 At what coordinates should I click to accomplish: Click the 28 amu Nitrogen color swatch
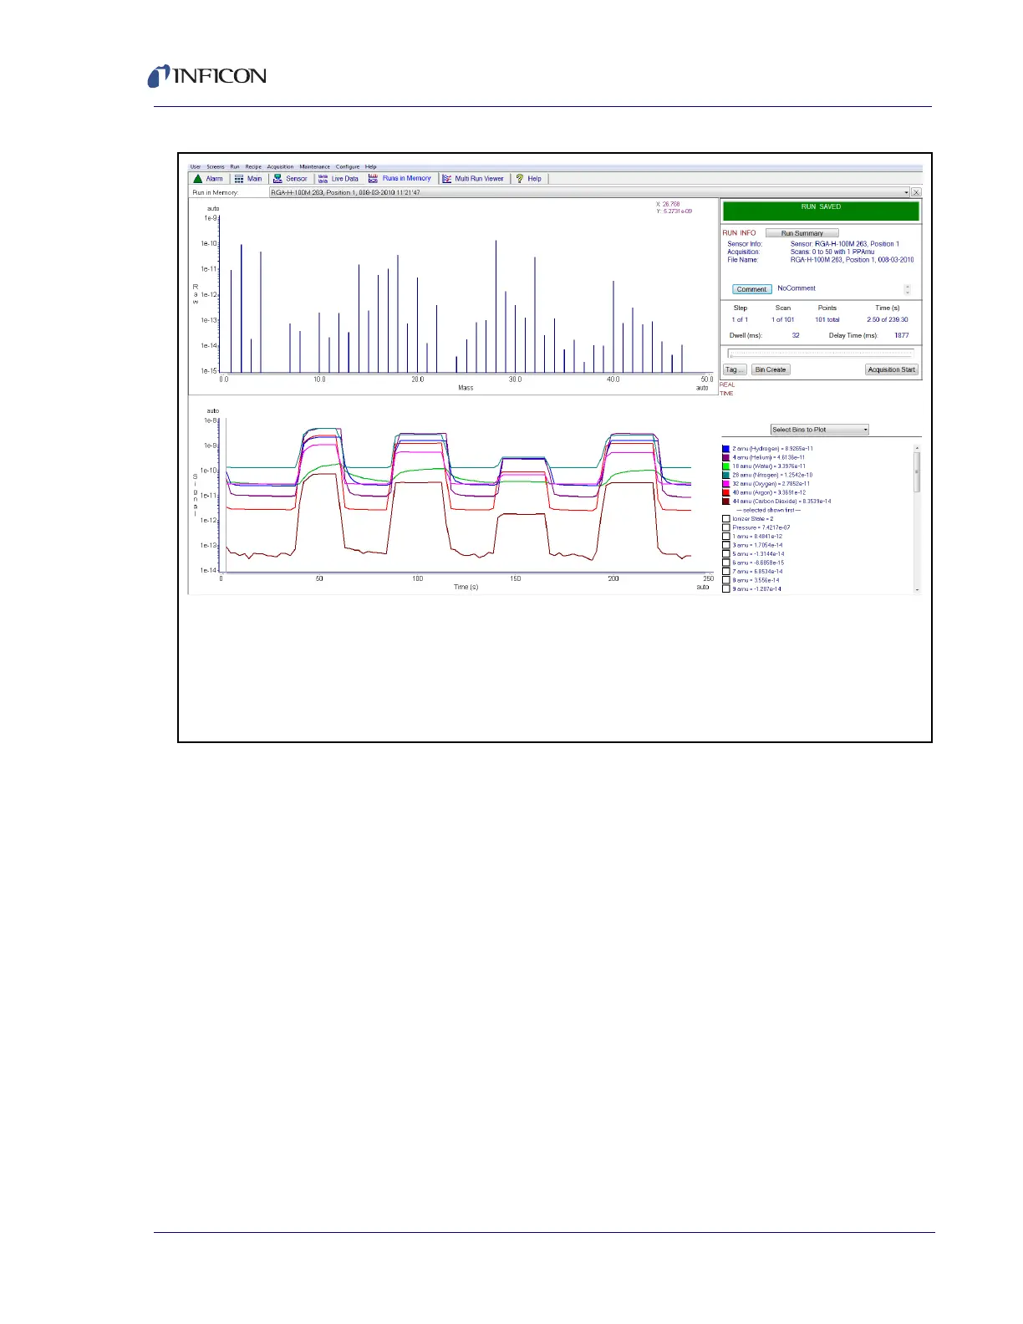726,475
